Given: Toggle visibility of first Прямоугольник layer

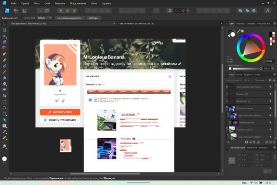Looking at the screenshot, I should (x=270, y=108).
